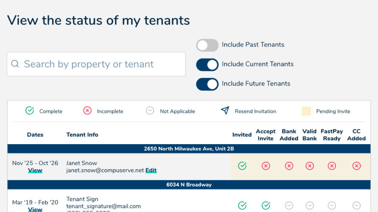Image resolution: width=378 pixels, height=212 pixels.
Task: Focus the property or tenant search field
Action: click(x=102, y=64)
